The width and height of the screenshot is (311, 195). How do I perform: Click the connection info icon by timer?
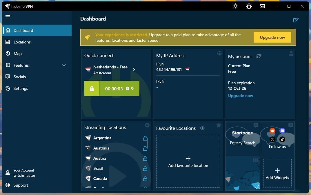[127, 88]
